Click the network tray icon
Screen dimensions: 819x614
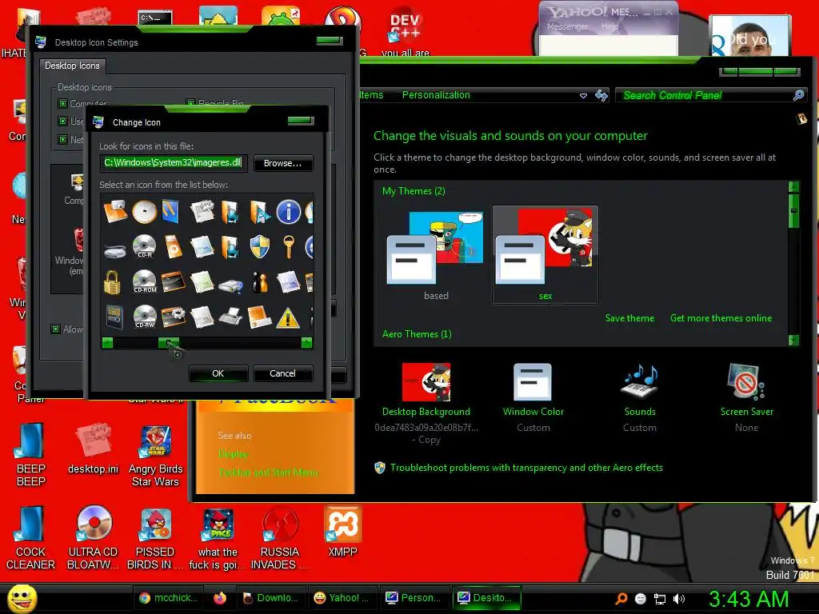(x=660, y=599)
